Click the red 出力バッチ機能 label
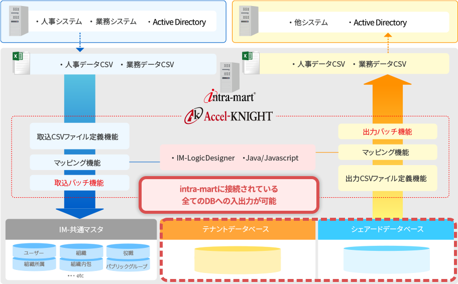The width and height of the screenshot is (458, 284). [387, 132]
